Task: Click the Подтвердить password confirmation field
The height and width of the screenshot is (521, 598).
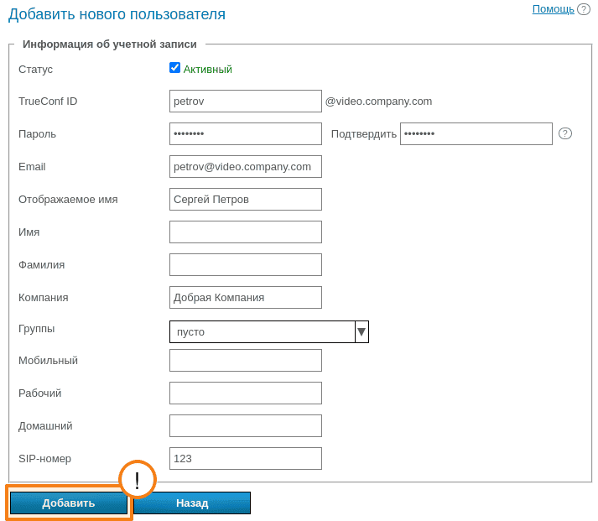Action: (x=476, y=134)
